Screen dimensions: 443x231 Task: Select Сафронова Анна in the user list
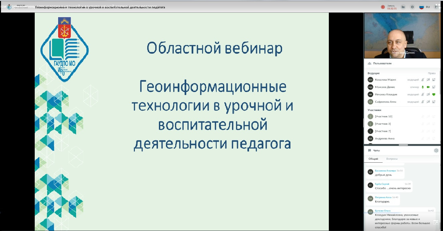(x=385, y=102)
